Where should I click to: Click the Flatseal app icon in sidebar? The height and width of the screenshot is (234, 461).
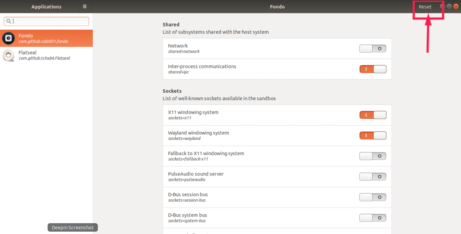click(x=9, y=55)
